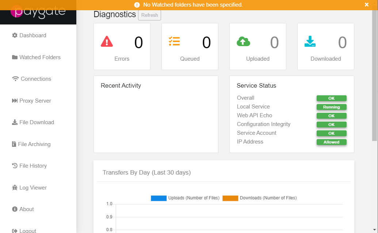Click the Watched Folders folder icon
The width and height of the screenshot is (378, 233).
coord(15,57)
